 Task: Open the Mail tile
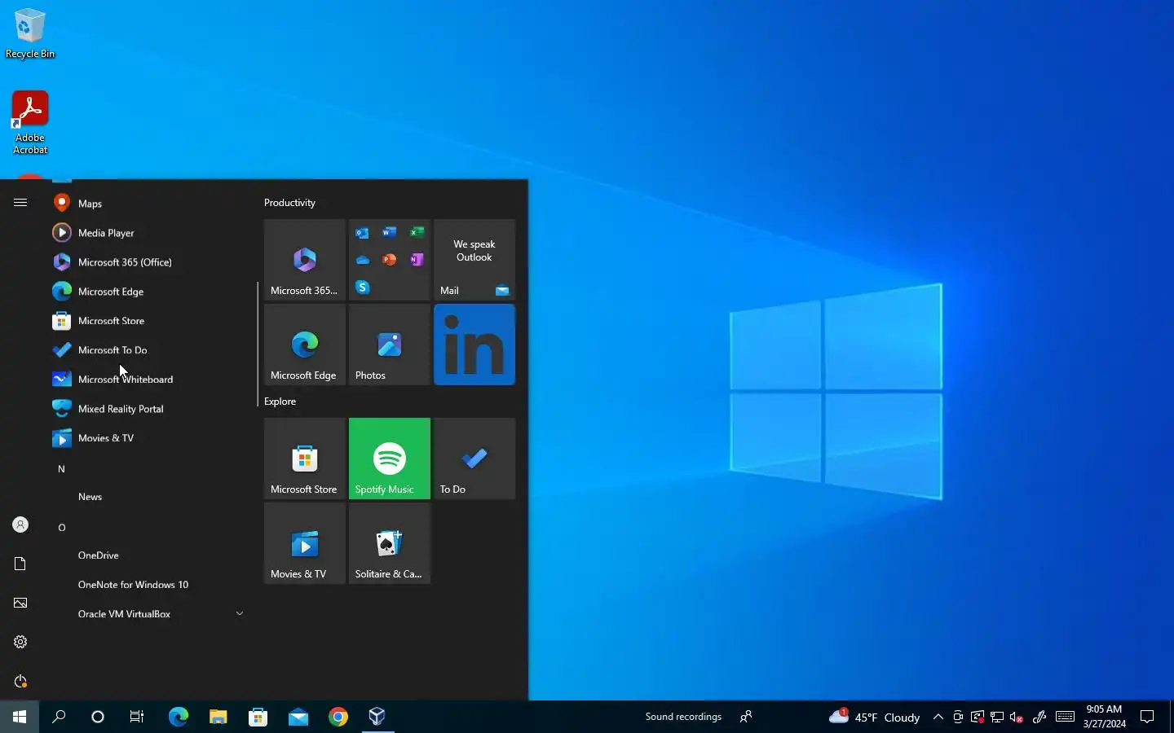point(474,260)
